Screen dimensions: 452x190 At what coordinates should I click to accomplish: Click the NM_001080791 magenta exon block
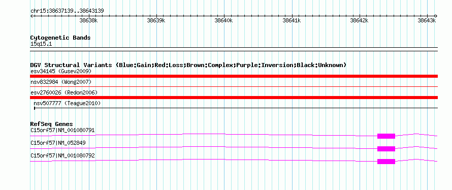[x=386, y=136]
